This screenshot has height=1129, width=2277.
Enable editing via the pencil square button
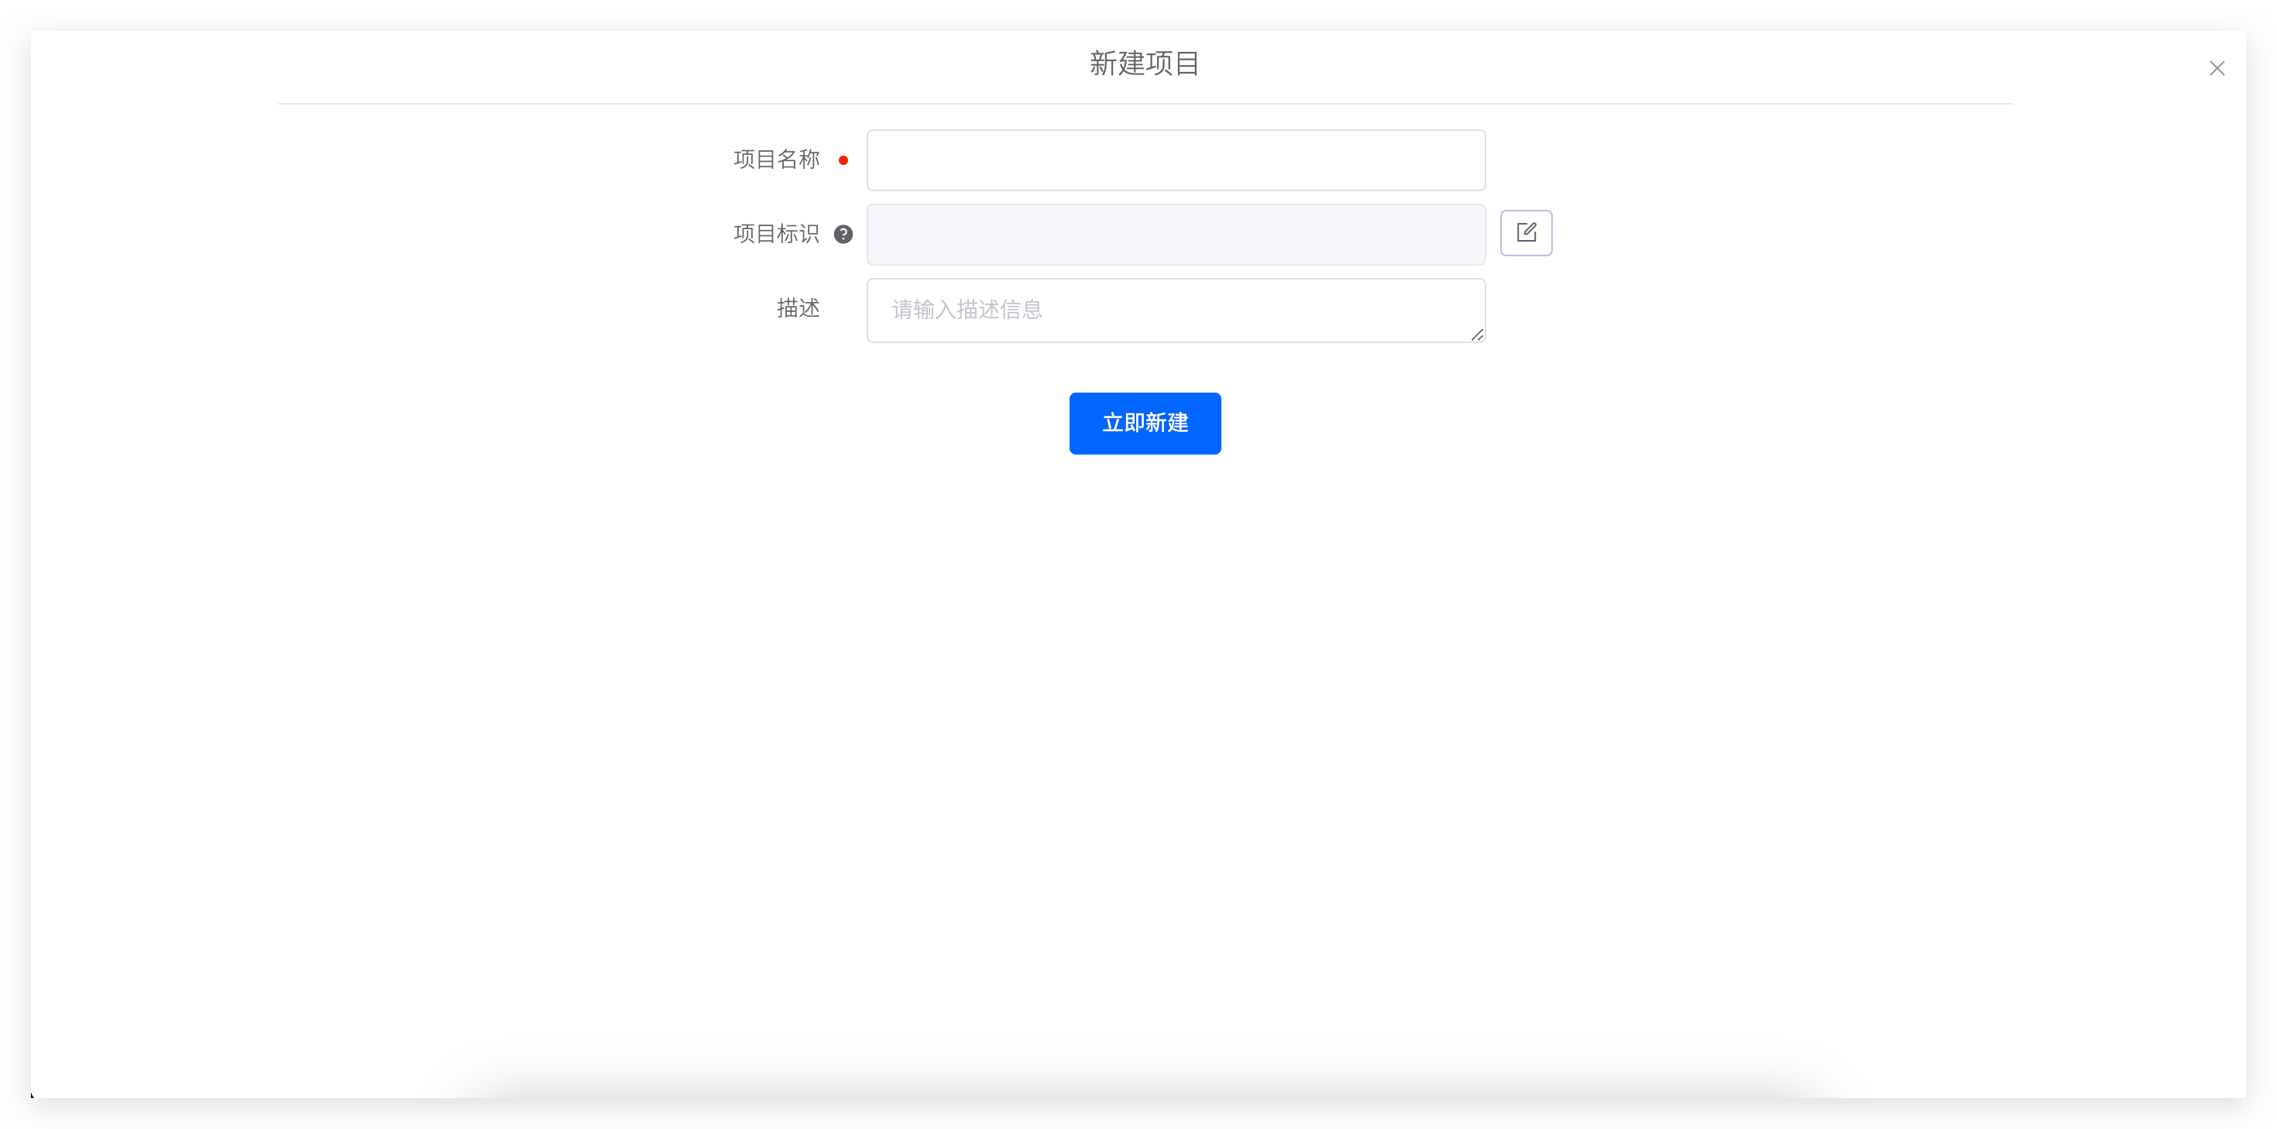[x=1526, y=232]
